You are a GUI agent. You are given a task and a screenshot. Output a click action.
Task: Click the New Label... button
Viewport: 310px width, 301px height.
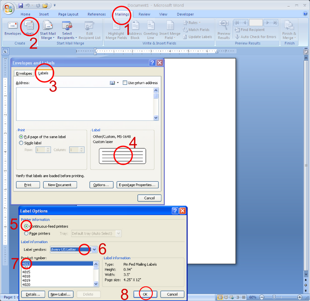(x=60, y=294)
